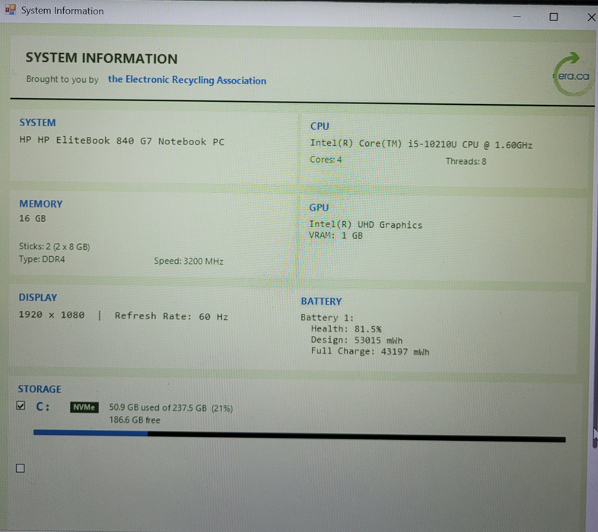This screenshot has height=532, width=598.
Task: Click the 'C:' drive letter label
Action: tap(43, 407)
